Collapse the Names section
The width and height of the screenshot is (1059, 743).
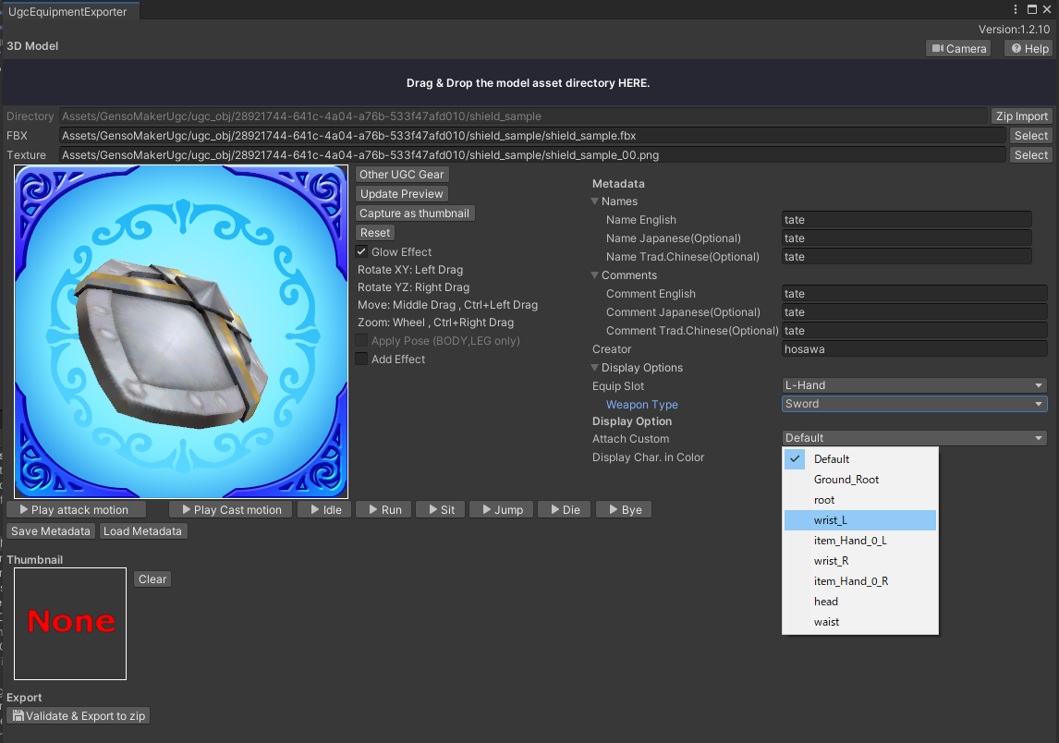point(596,201)
